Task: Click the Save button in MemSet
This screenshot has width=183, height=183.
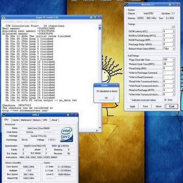Action: (x=145, y=107)
